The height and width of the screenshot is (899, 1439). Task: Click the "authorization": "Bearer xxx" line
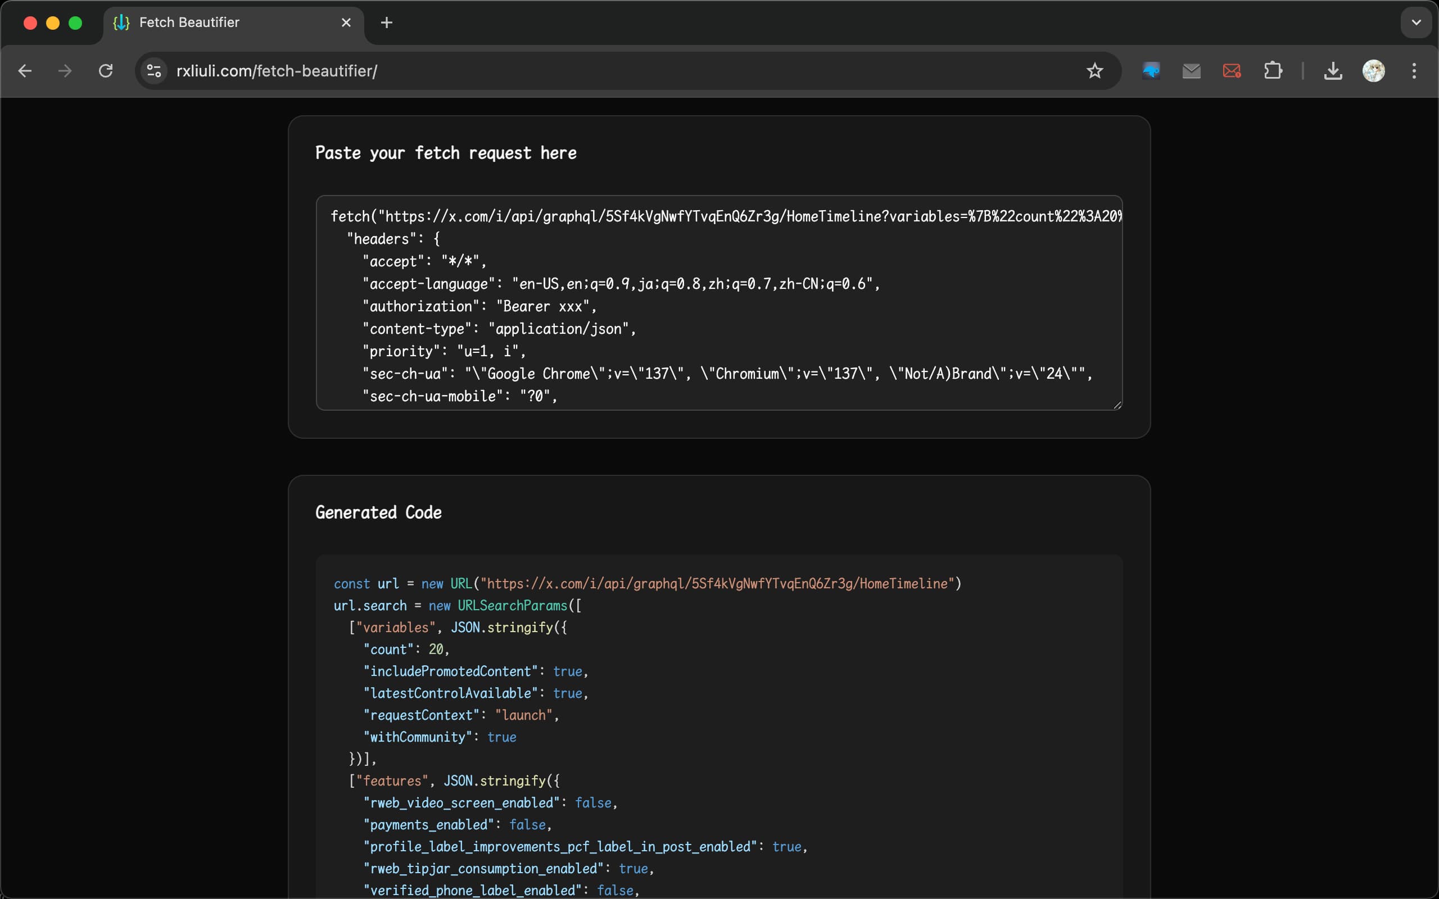coord(479,307)
